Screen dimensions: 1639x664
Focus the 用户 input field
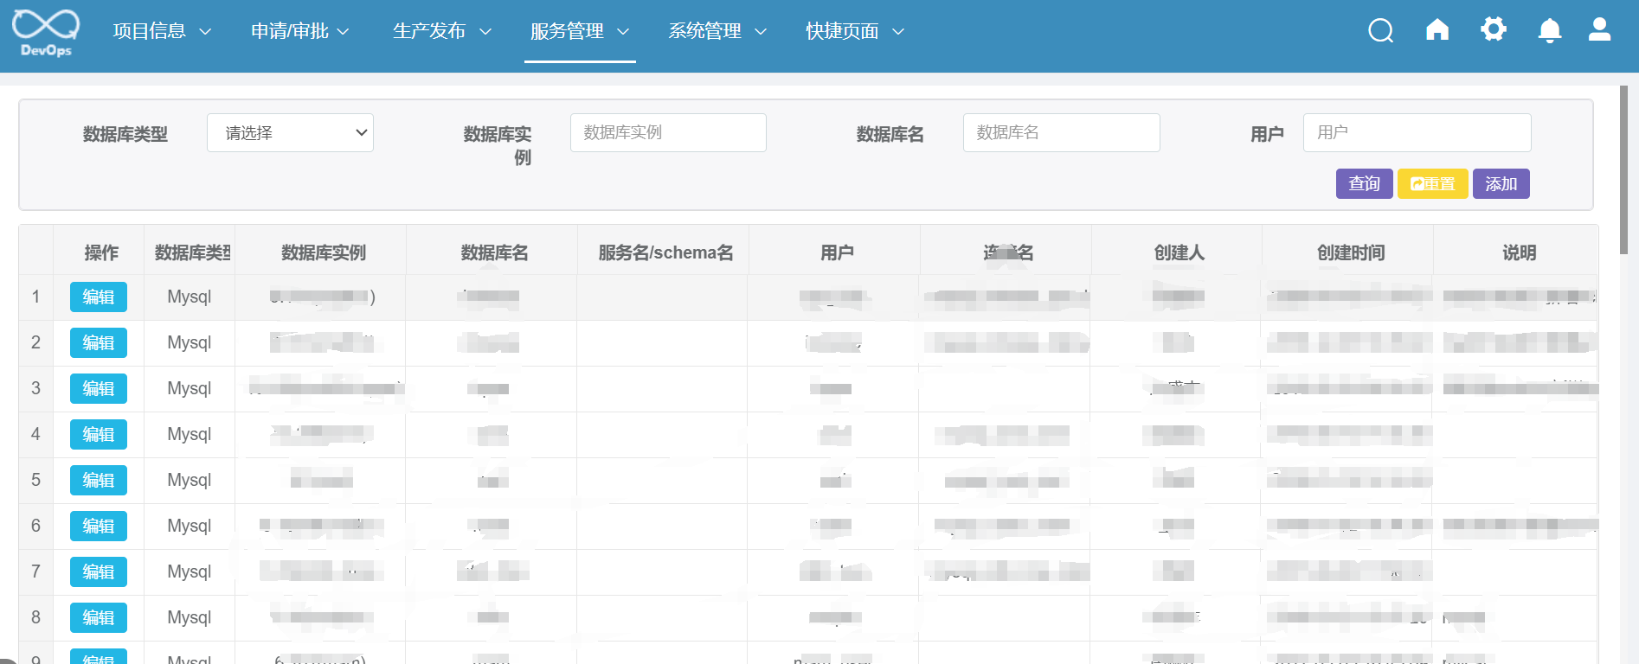(1417, 132)
